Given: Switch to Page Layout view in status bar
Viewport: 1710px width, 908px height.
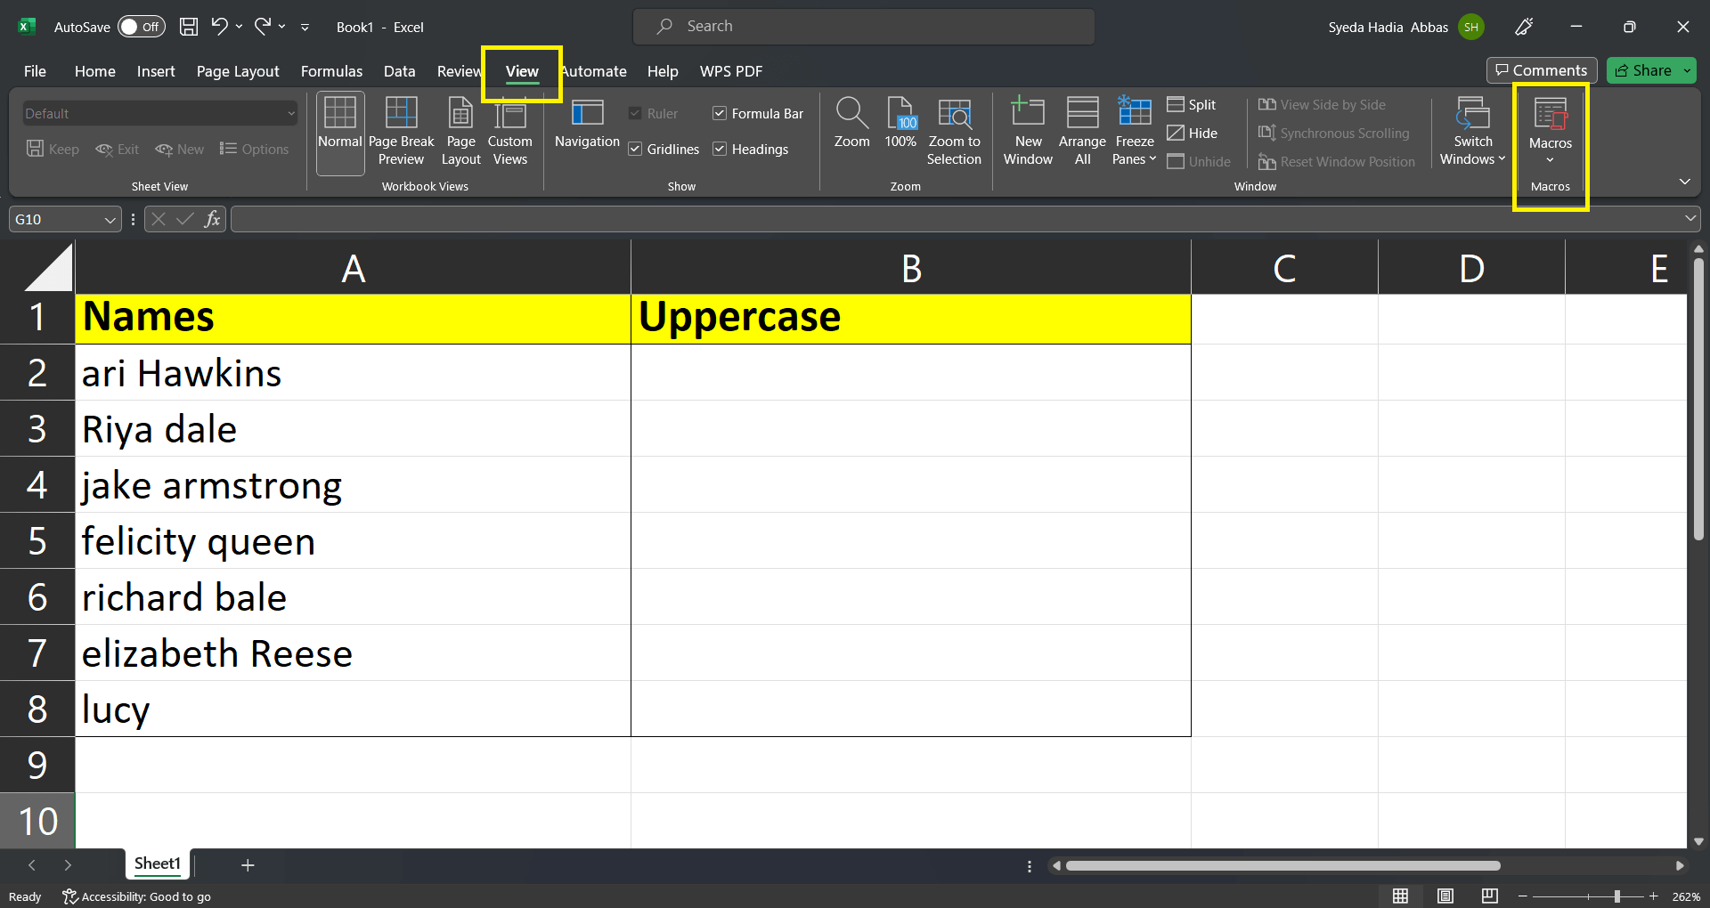Looking at the screenshot, I should click(1445, 896).
